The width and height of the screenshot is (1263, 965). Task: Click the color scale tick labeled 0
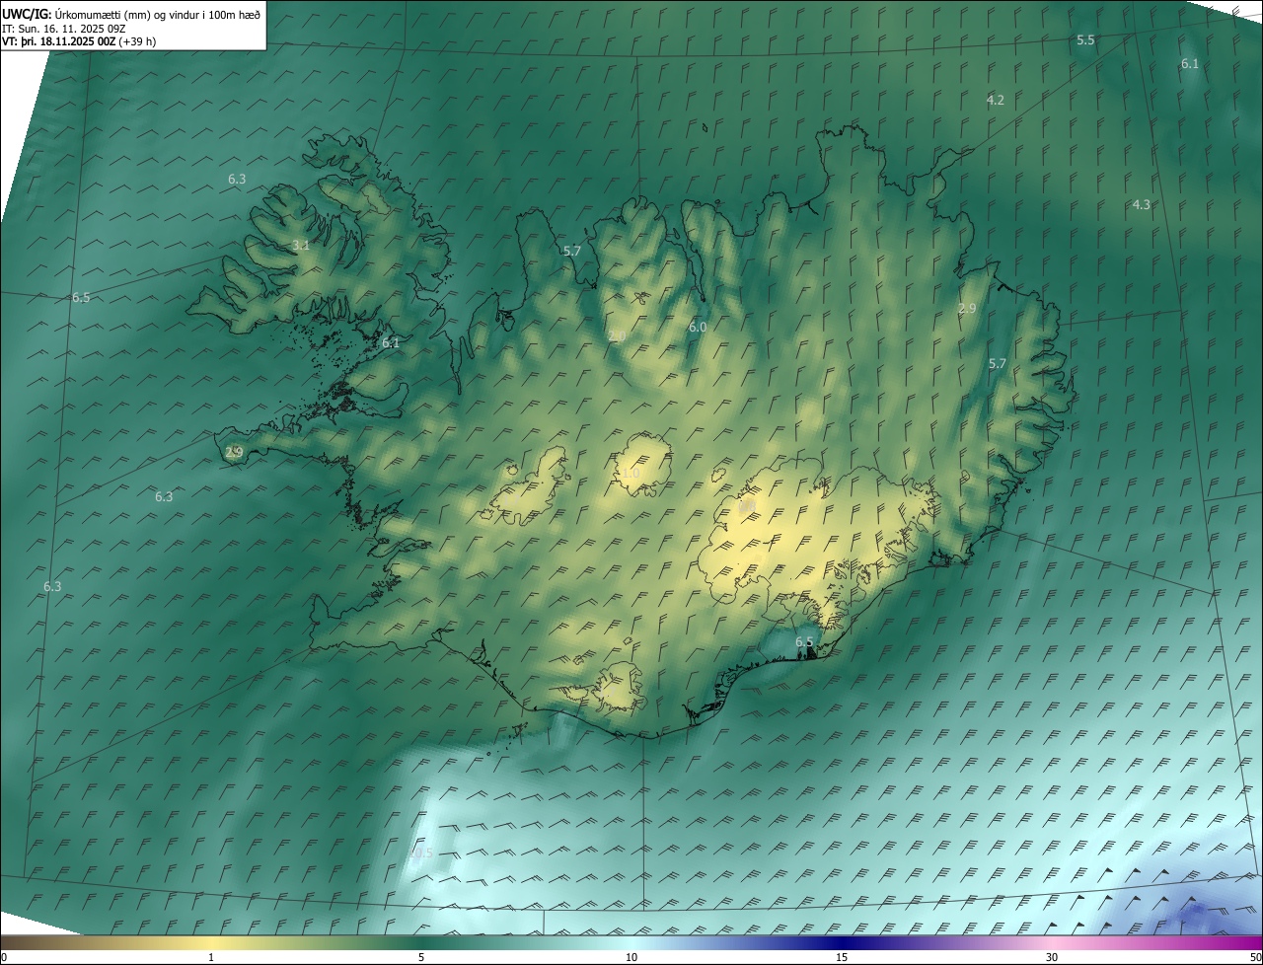(4, 958)
